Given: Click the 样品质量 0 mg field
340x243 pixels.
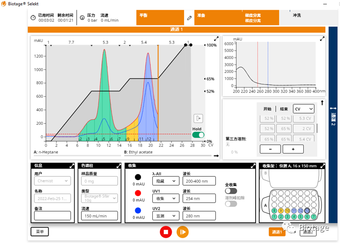Looking at the screenshot, I should [x=99, y=181].
